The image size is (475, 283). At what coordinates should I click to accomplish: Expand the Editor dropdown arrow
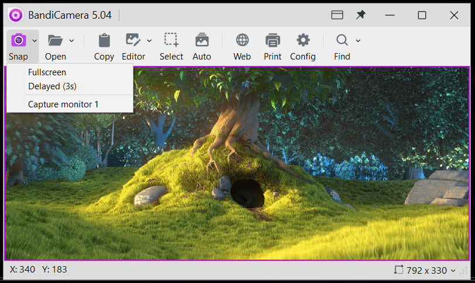click(x=149, y=41)
